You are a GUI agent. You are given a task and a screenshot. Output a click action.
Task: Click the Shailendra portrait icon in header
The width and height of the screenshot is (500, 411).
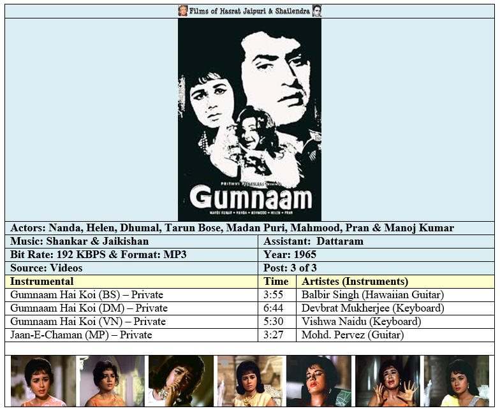tap(316, 11)
